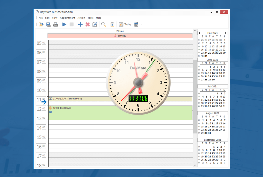Print the schedule using printer icon
The image size is (263, 177).
click(56, 25)
